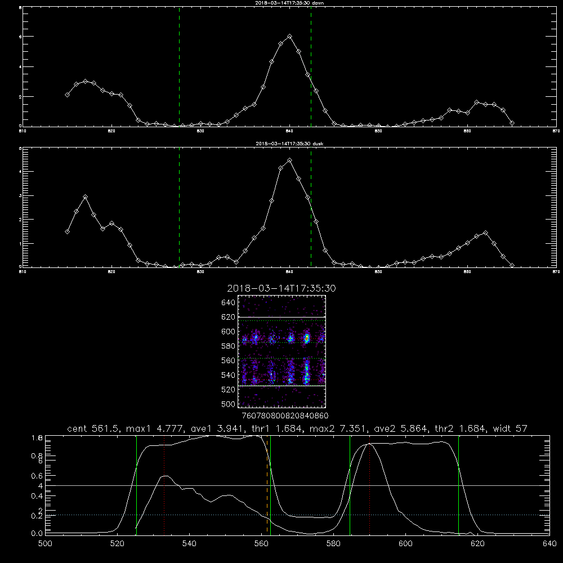This screenshot has height=563, width=563.
Task: Click the left green dashed line in dawn plot
Action: (179, 66)
